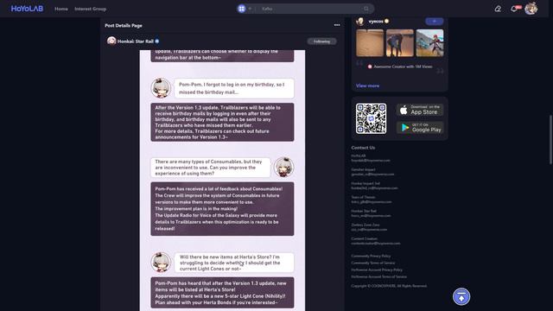Click the HoYoLAB app QR code
Image resolution: width=553 pixels, height=311 pixels.
click(371, 118)
